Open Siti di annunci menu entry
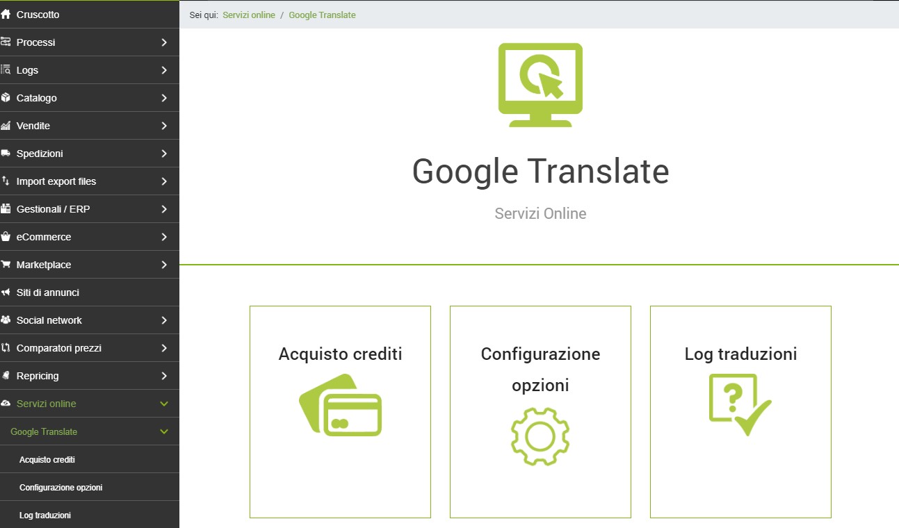899x528 pixels. pos(48,292)
